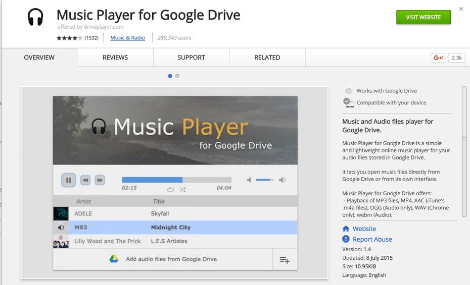Select the Skyfall track row
This screenshot has height=285, width=470.
tap(175, 214)
